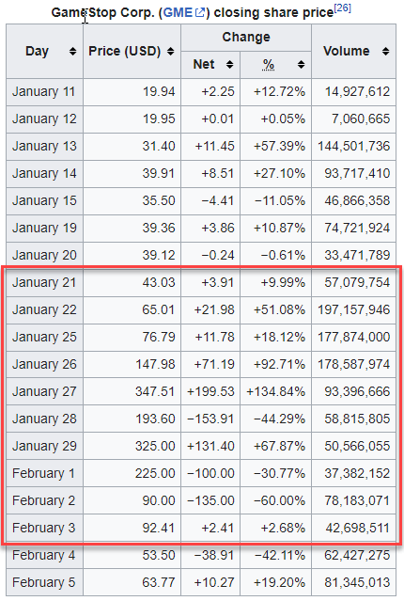
Task: Click the Change group header
Action: click(x=246, y=38)
